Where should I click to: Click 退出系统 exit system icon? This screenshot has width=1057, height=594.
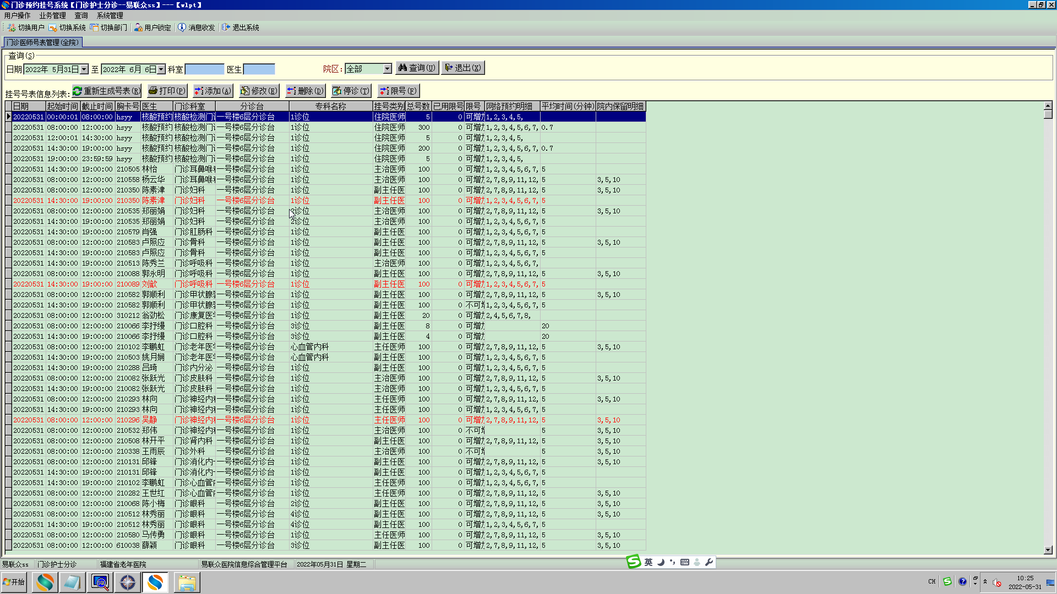point(226,28)
